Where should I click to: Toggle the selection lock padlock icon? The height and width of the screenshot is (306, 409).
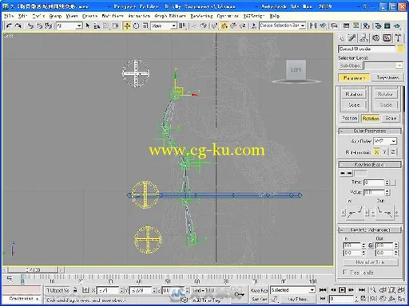coord(75,290)
